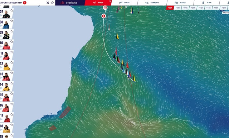
Task: Open the Statistics panel
Action: pyautogui.click(x=70, y=2)
